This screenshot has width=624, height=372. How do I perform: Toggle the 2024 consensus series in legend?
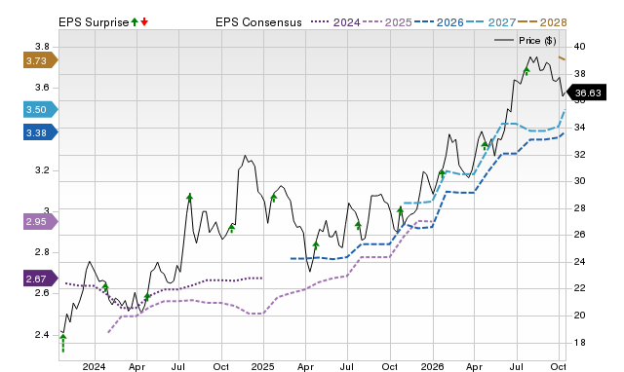click(x=335, y=22)
